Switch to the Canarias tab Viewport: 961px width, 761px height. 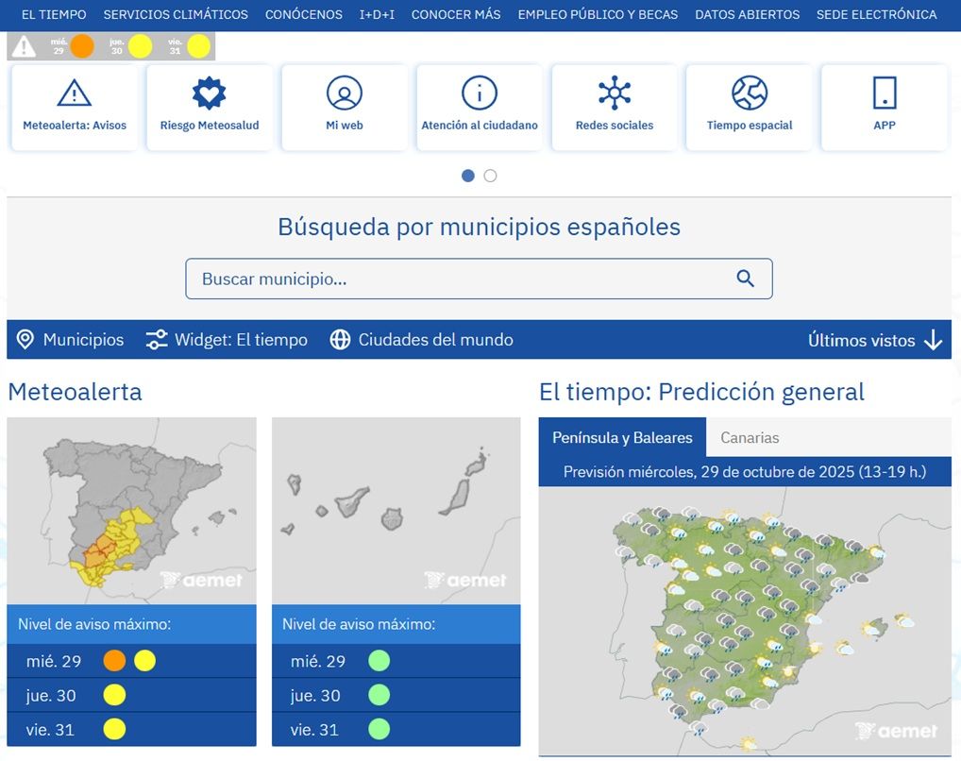pos(750,438)
